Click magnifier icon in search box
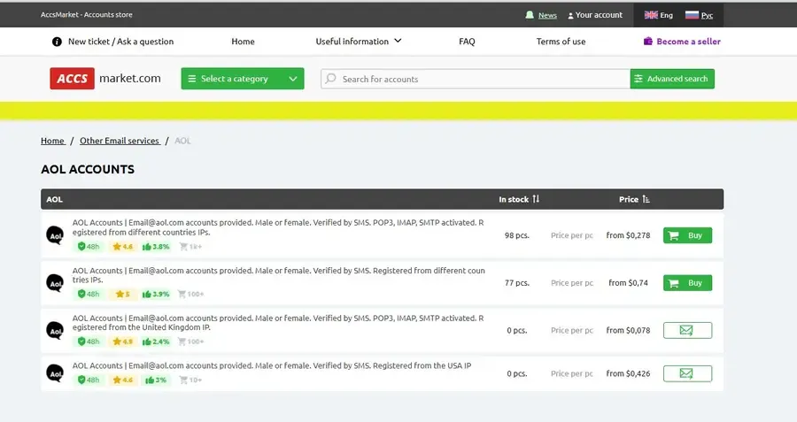This screenshot has width=797, height=422. pyautogui.click(x=331, y=79)
